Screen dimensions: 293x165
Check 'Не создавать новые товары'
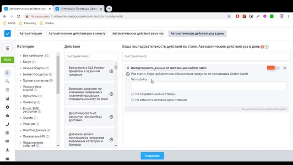click(132, 94)
